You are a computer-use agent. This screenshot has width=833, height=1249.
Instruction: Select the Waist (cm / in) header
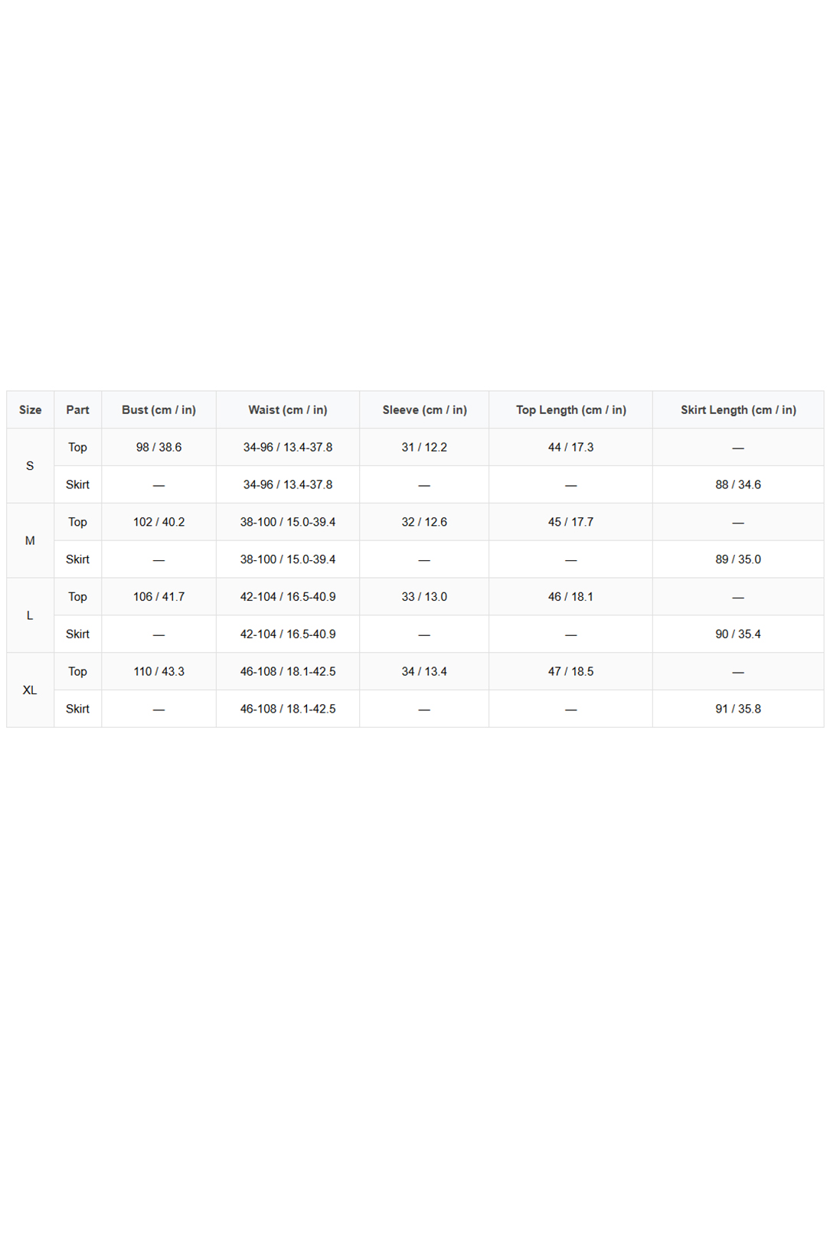[x=288, y=409]
